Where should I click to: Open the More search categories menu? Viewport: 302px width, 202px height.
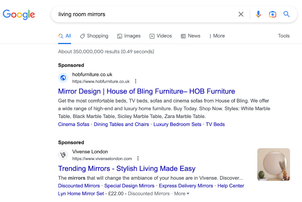click(217, 36)
